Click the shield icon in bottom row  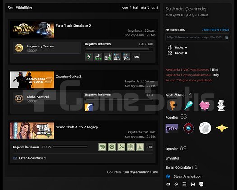[201, 184]
